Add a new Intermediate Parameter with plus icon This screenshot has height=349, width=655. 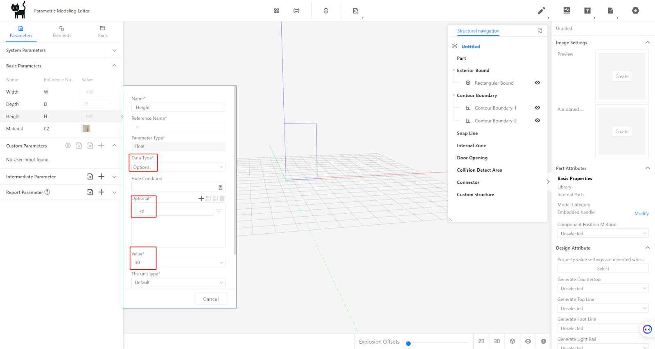click(102, 177)
